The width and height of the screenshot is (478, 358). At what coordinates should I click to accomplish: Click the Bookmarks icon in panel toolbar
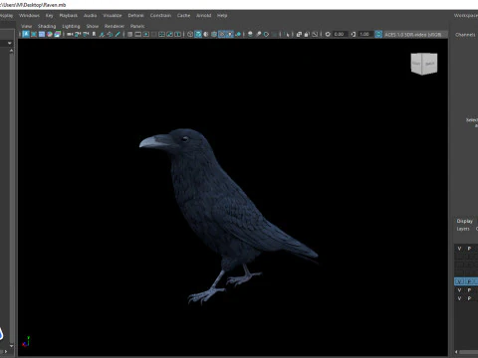94,34
